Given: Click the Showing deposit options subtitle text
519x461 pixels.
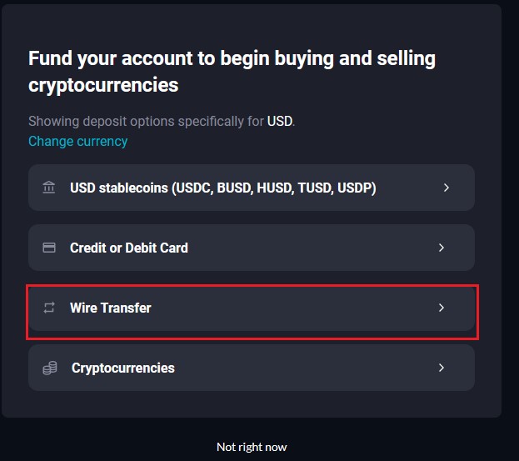Looking at the screenshot, I should tap(162, 121).
